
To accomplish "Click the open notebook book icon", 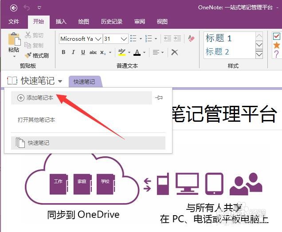I will point(12,80).
